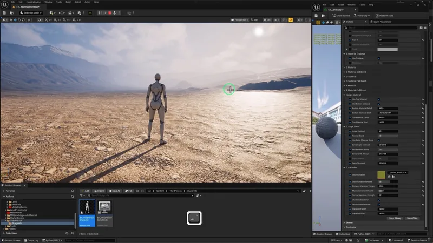Viewport: 433px width, 243px height.
Task: Toggle the Use Triplanar value checkbox
Action: point(379,58)
